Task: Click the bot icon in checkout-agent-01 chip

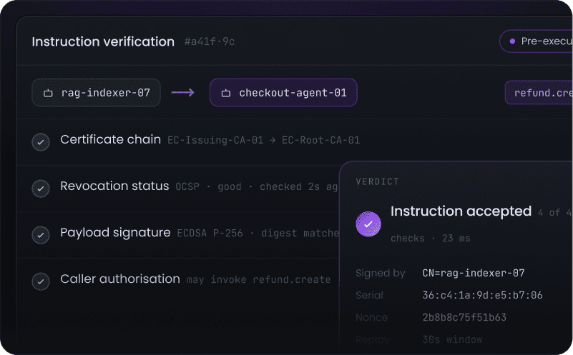Action: [226, 94]
